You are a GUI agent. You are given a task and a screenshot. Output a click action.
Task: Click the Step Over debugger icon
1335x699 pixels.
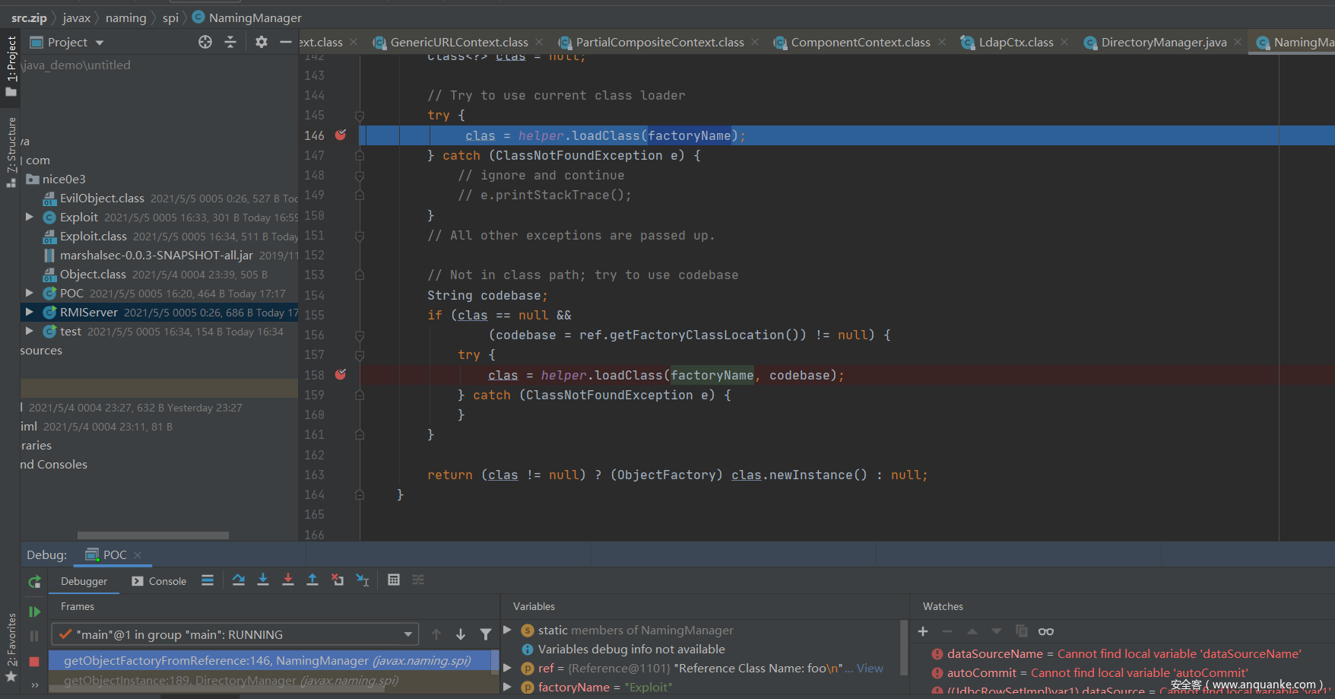[238, 580]
